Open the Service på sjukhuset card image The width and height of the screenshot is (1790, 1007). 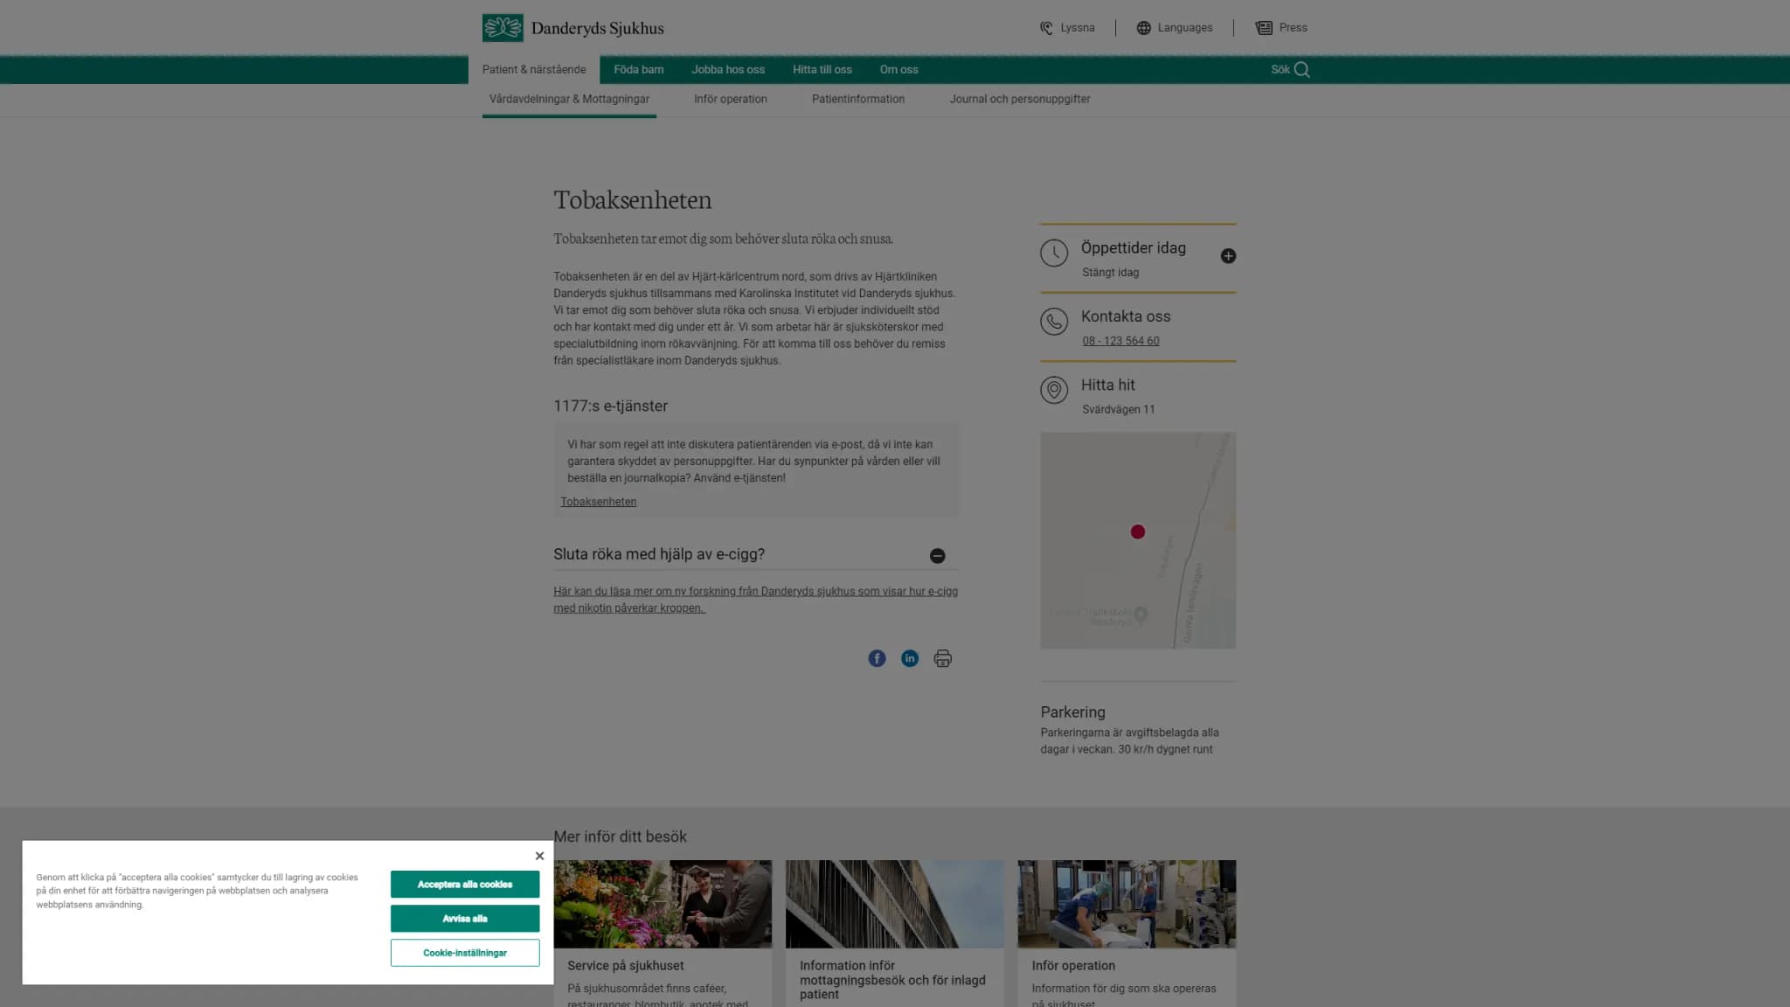click(x=663, y=904)
